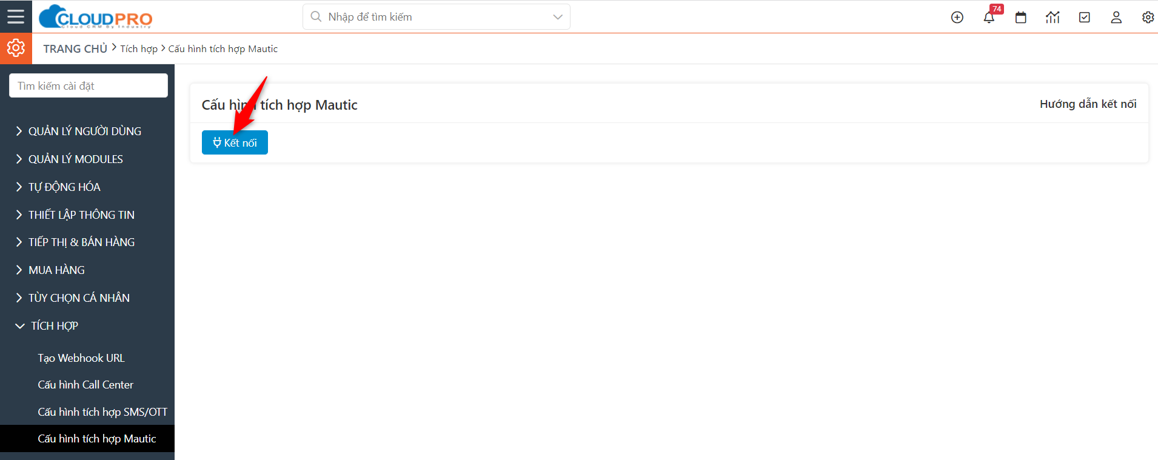Click the CloudPro logo
The height and width of the screenshot is (460, 1158).
point(95,17)
